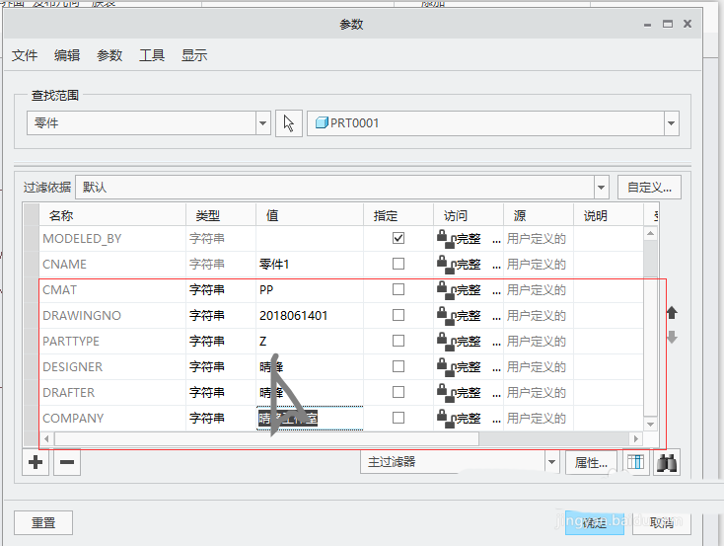Click the binoculars find icon
Viewport: 724px width, 546px height.
click(x=667, y=463)
